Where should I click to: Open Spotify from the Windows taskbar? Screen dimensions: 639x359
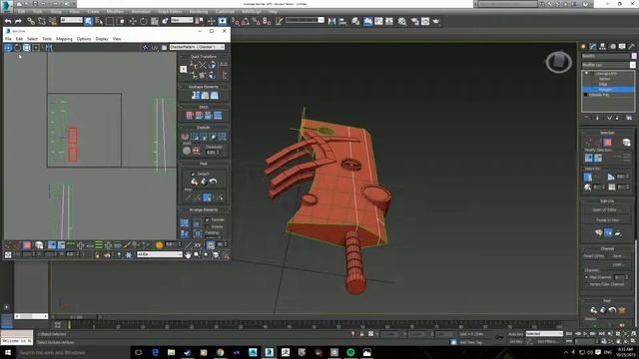coord(350,352)
